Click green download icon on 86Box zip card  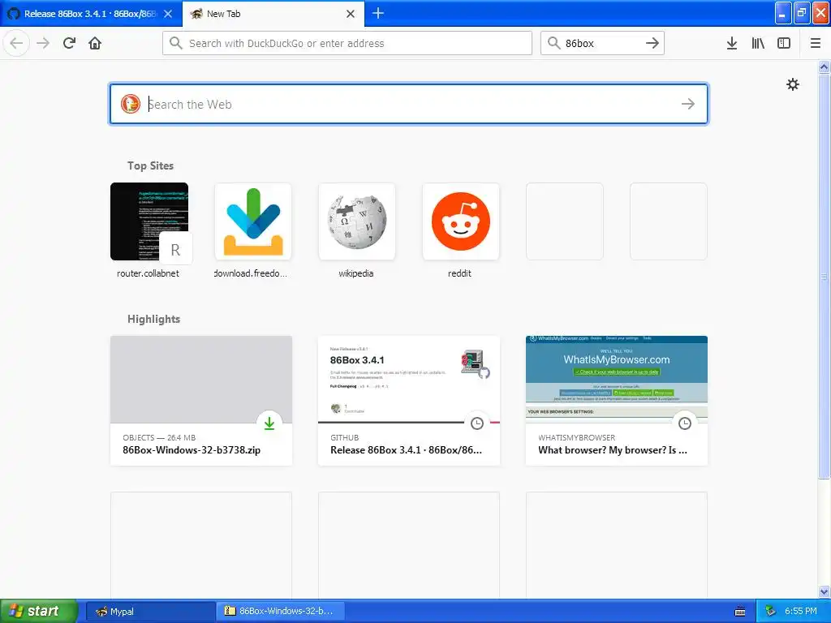pyautogui.click(x=269, y=423)
